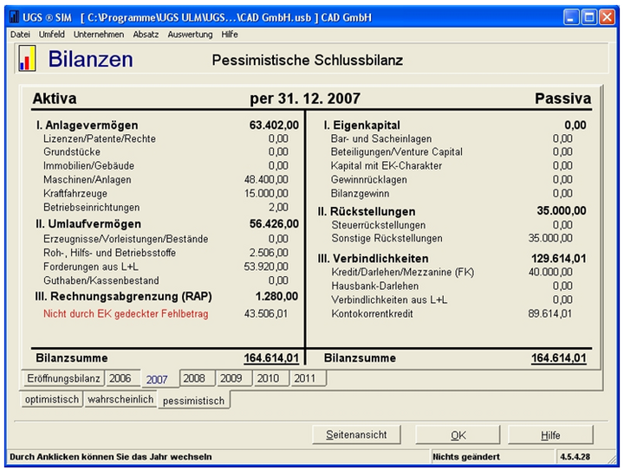Click the Aktiva Bilanzsumme 164.614,01
The image size is (624, 470).
pos(271,358)
